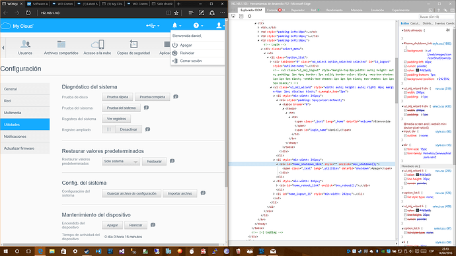
Task: Click the color picker circle icon in DevTools
Action: (x=250, y=16)
